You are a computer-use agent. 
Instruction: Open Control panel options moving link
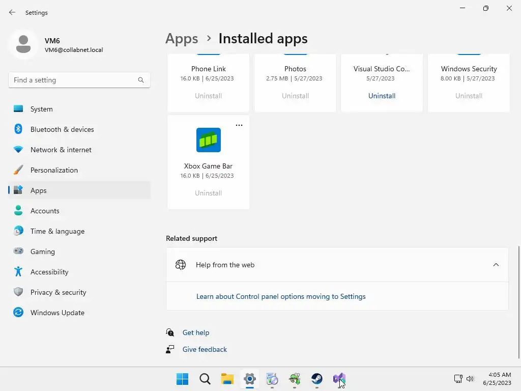click(x=281, y=296)
